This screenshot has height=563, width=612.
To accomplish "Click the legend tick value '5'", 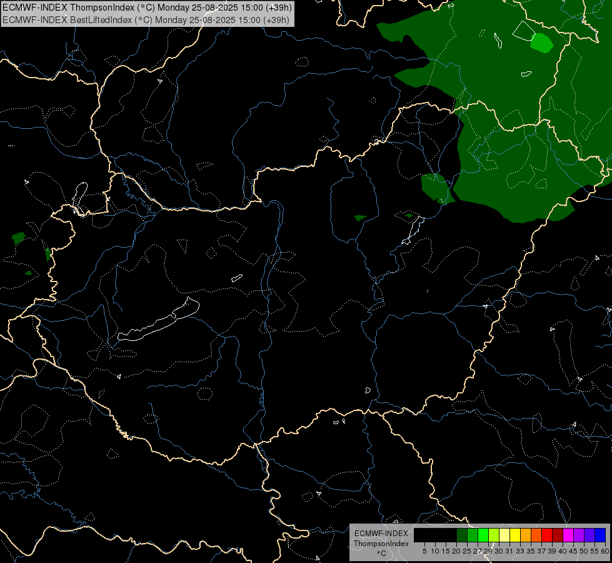I will [x=424, y=551].
